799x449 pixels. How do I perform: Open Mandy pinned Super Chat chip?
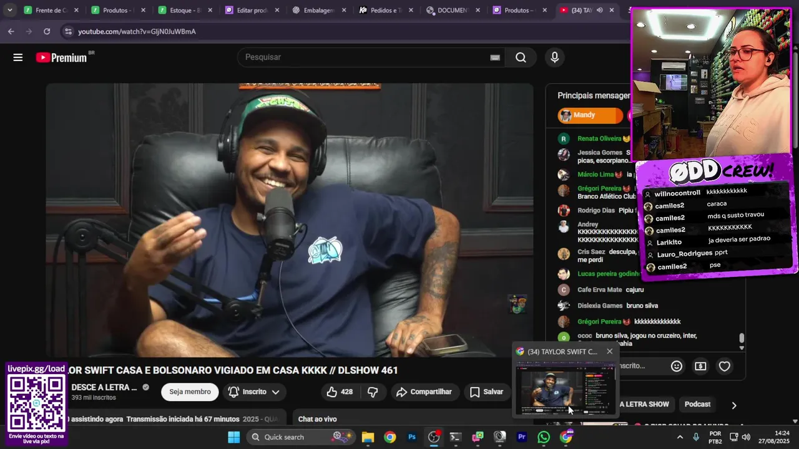590,115
